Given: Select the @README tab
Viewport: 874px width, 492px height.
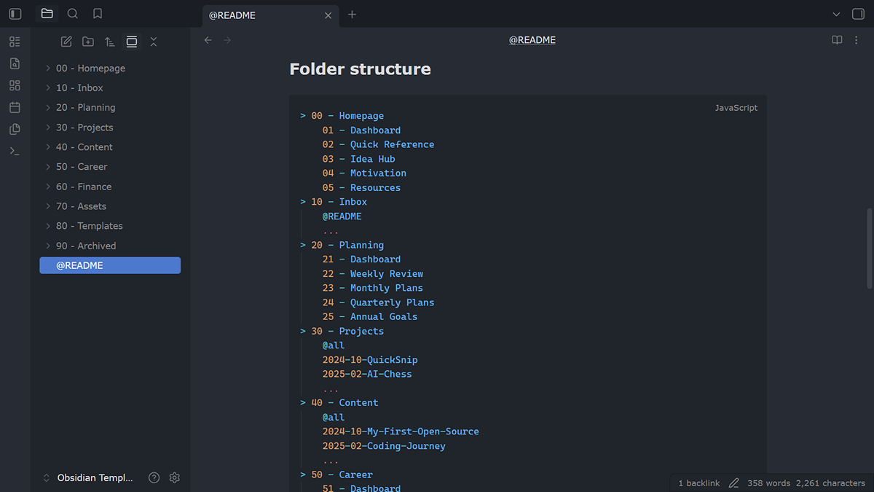Looking at the screenshot, I should [x=270, y=15].
